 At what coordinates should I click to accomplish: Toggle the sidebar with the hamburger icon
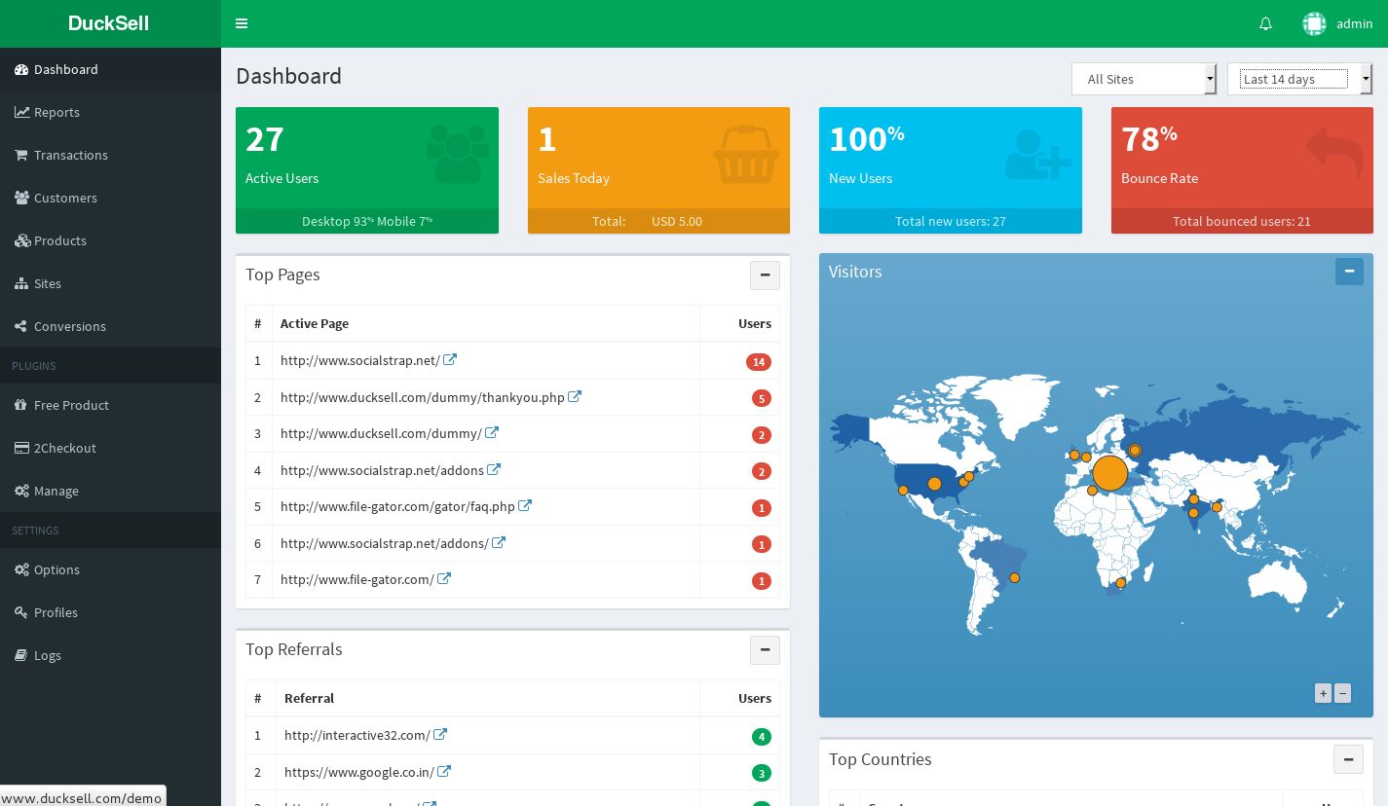pos(242,24)
